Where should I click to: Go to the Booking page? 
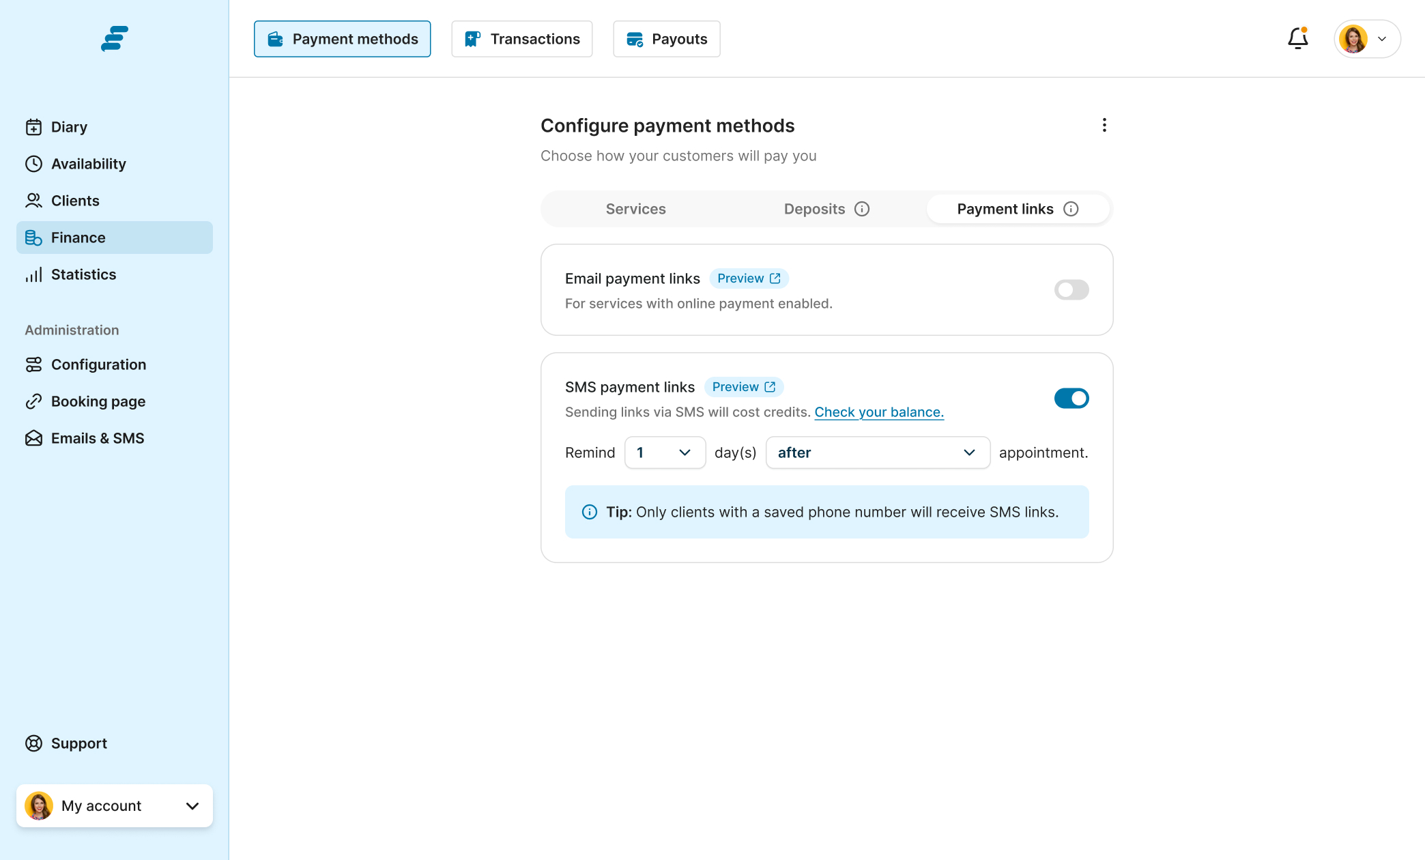click(x=98, y=401)
